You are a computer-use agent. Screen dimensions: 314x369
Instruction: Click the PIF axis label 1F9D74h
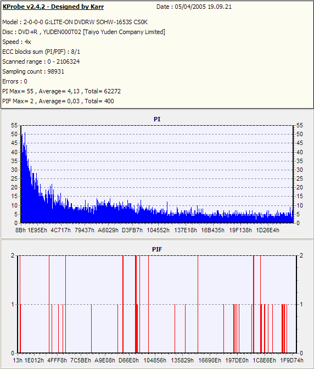pos(292,360)
